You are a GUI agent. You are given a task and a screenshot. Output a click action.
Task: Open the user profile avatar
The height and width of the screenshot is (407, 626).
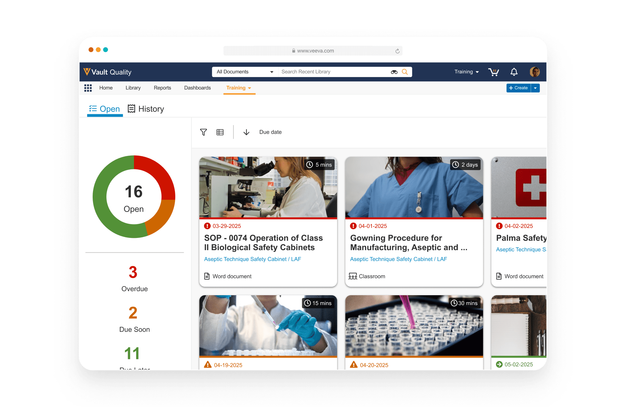pyautogui.click(x=535, y=72)
